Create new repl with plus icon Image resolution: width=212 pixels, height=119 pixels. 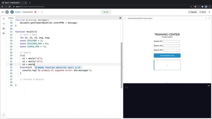[209, 12]
